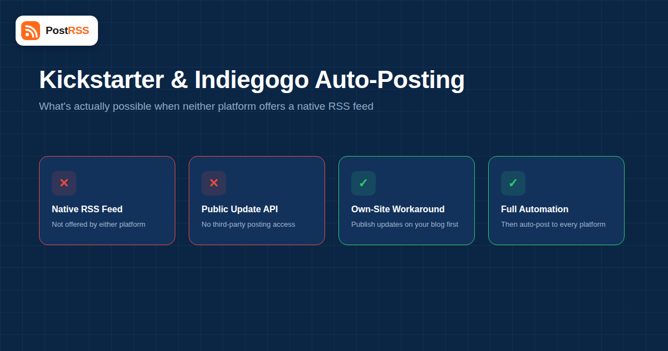668x351 pixels.
Task: Select the Own-Site Workaround heading
Action: (x=398, y=209)
